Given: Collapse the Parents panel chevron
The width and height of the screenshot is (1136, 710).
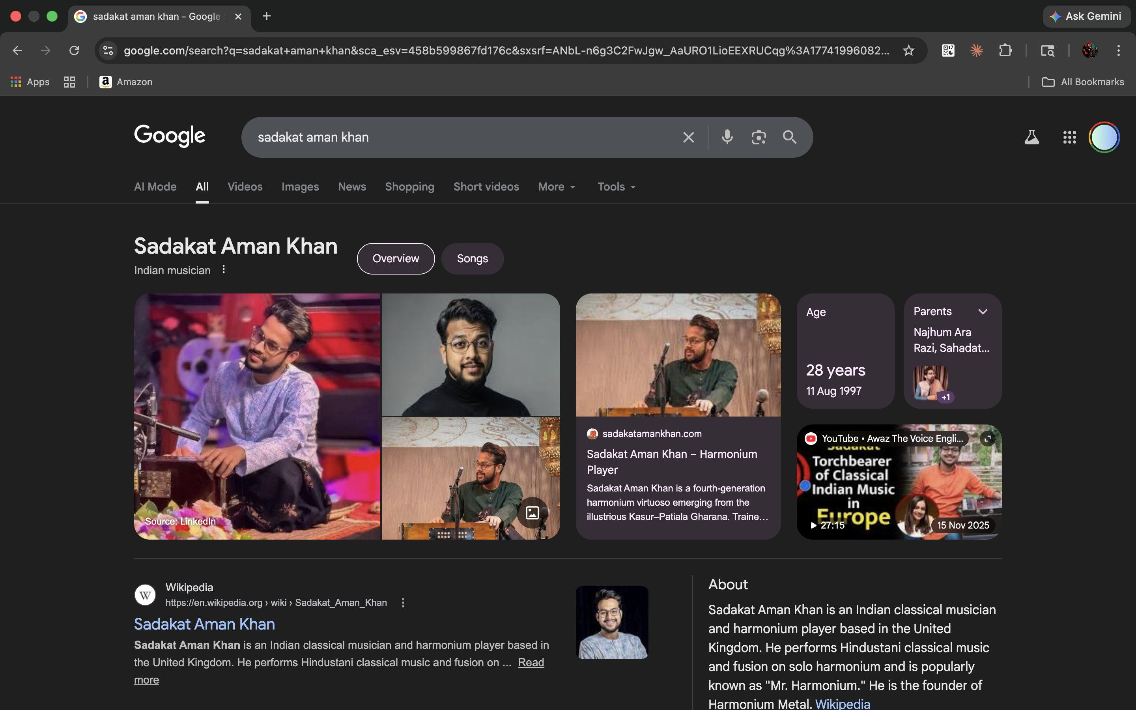Looking at the screenshot, I should [x=983, y=311].
